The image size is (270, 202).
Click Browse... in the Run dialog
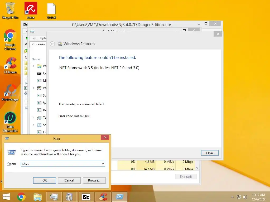pos(94,180)
